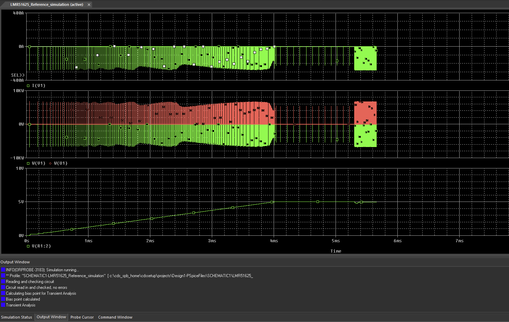The image size is (509, 322).
Task: Click blue icon beside Simulation running message
Action: tap(3, 270)
